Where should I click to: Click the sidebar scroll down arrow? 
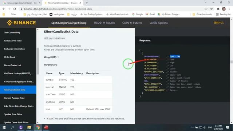(38, 123)
